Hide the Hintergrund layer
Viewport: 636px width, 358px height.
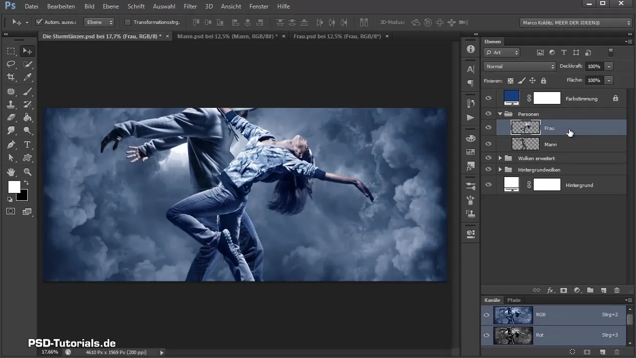point(488,185)
